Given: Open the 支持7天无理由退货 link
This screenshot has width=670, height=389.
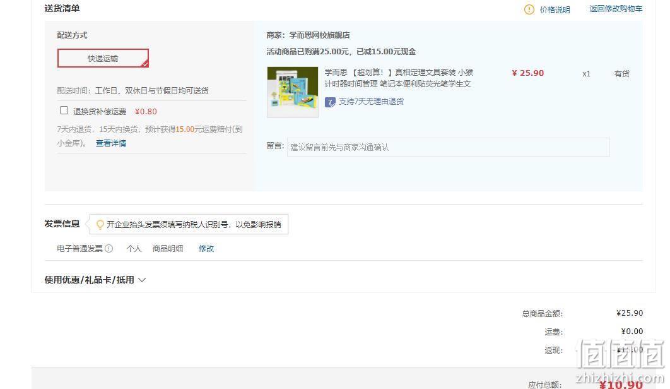Looking at the screenshot, I should coord(372,102).
